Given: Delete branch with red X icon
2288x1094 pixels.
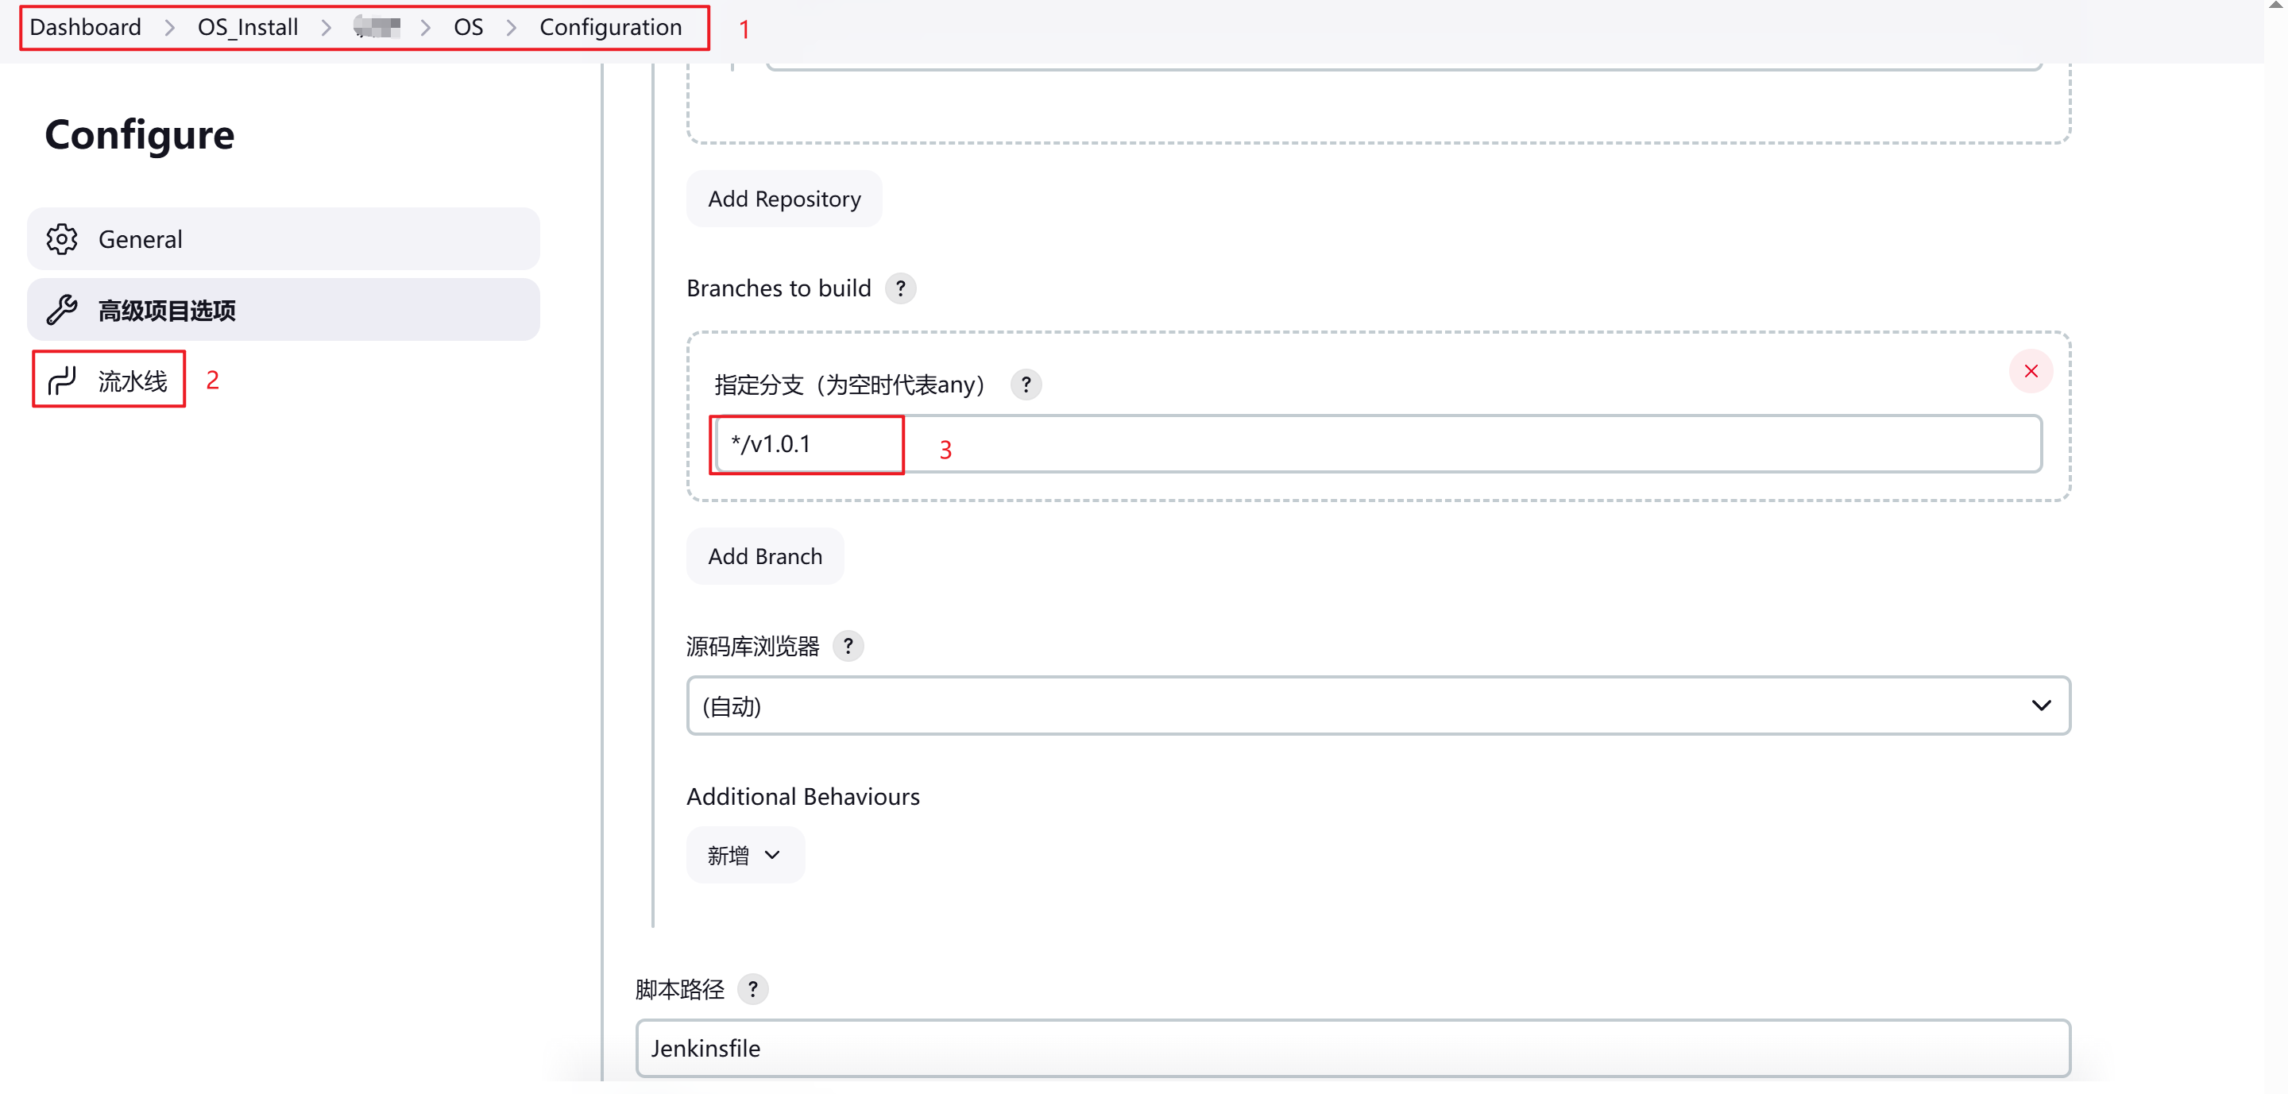Looking at the screenshot, I should [2031, 371].
